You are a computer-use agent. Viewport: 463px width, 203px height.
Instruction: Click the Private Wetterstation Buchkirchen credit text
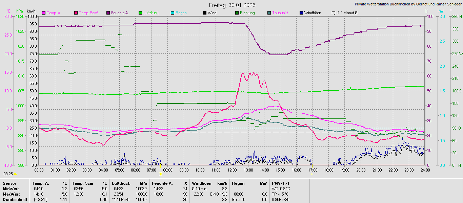point(408,4)
